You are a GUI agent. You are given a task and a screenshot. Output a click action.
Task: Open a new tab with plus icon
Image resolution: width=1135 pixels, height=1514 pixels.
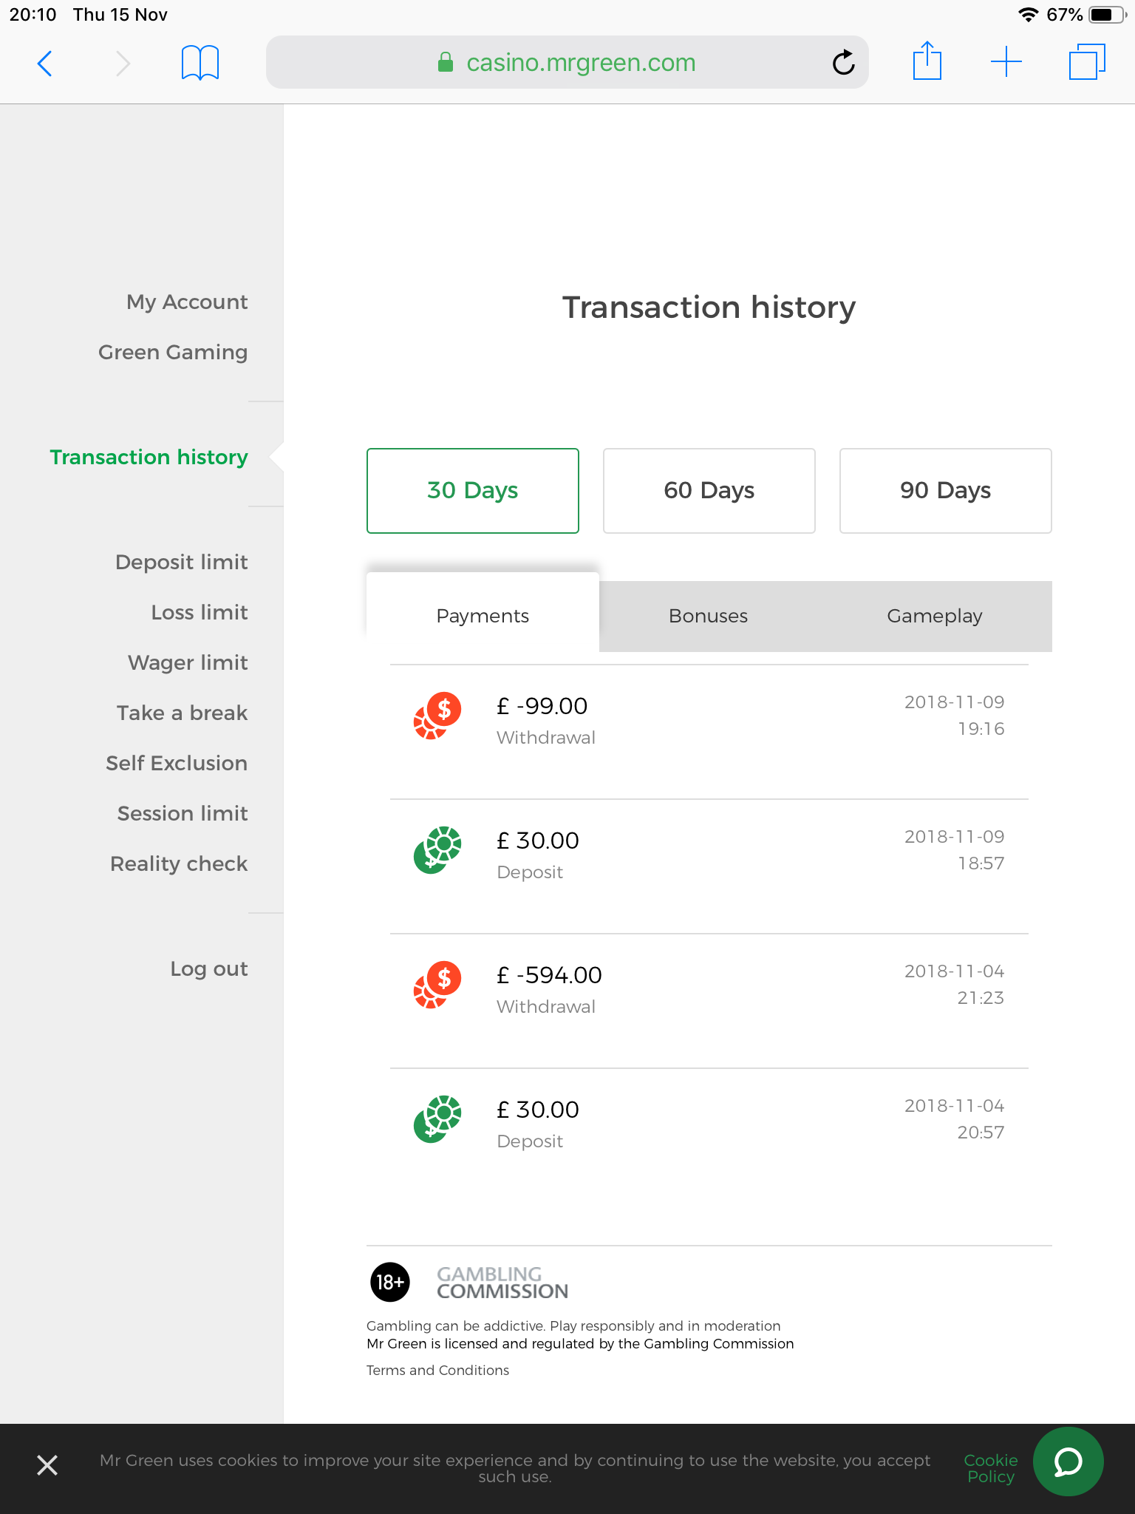pos(1006,62)
